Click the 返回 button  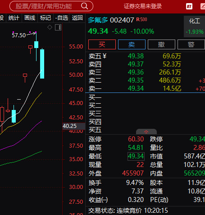point(77,18)
